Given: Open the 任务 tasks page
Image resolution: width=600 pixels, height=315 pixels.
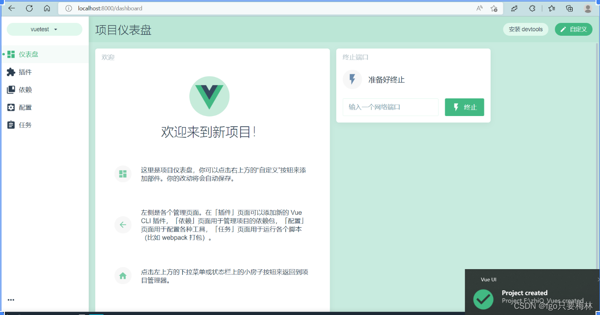Looking at the screenshot, I should coord(45,125).
